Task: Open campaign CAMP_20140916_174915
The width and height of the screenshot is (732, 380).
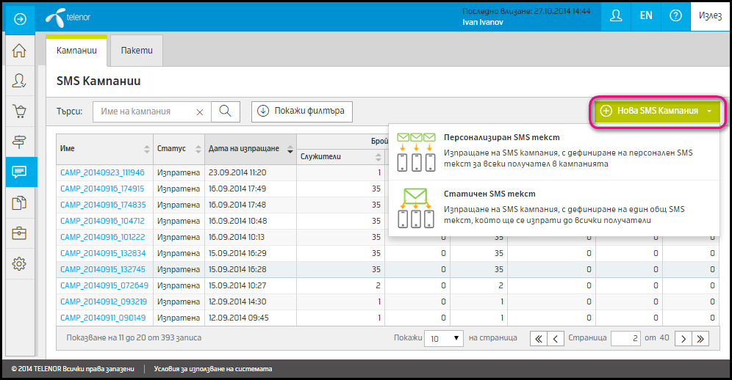Action: click(x=102, y=189)
